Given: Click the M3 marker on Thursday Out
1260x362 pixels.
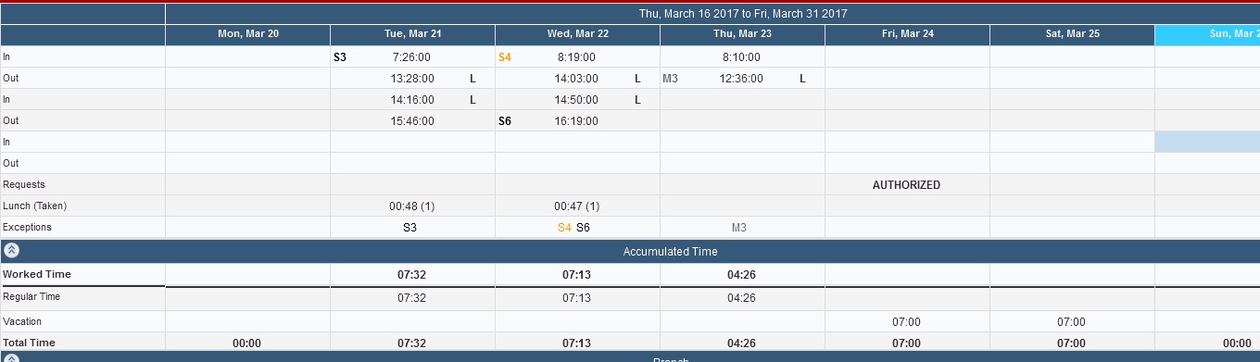Looking at the screenshot, I should (670, 79).
